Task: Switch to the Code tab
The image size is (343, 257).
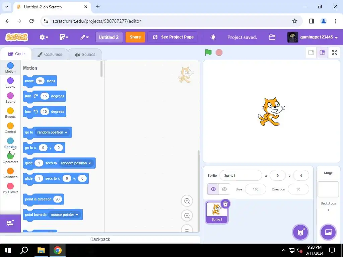Action: click(x=16, y=54)
